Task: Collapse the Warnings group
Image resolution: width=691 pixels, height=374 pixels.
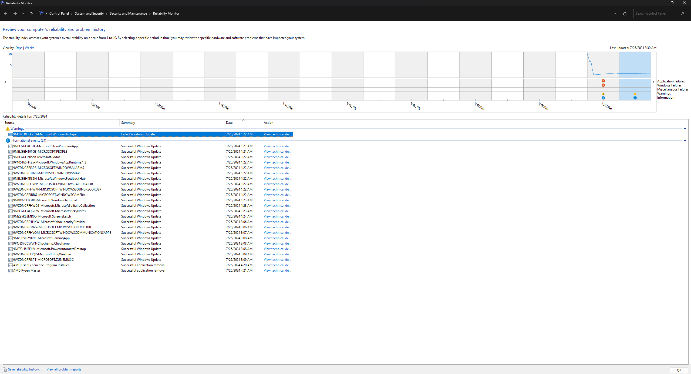Action: tap(685, 129)
